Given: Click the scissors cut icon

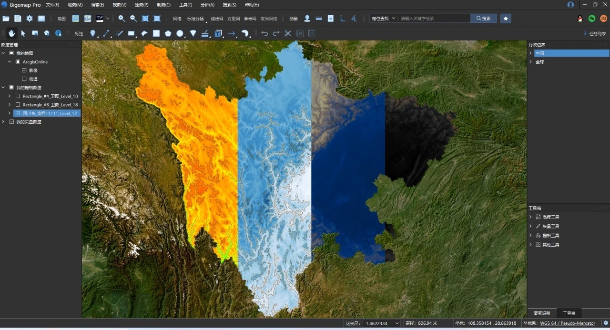Looking at the screenshot, I should click(288, 33).
